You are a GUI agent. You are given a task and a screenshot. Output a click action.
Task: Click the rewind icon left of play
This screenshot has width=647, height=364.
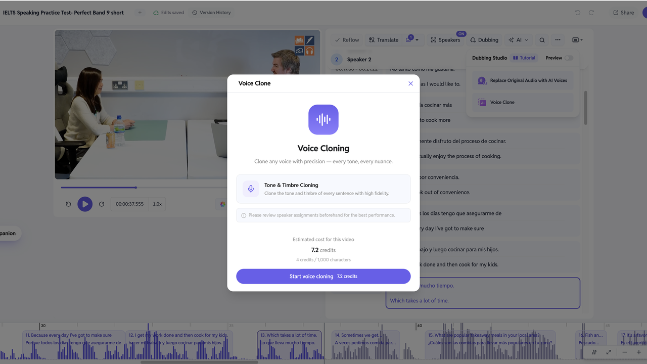tap(68, 204)
